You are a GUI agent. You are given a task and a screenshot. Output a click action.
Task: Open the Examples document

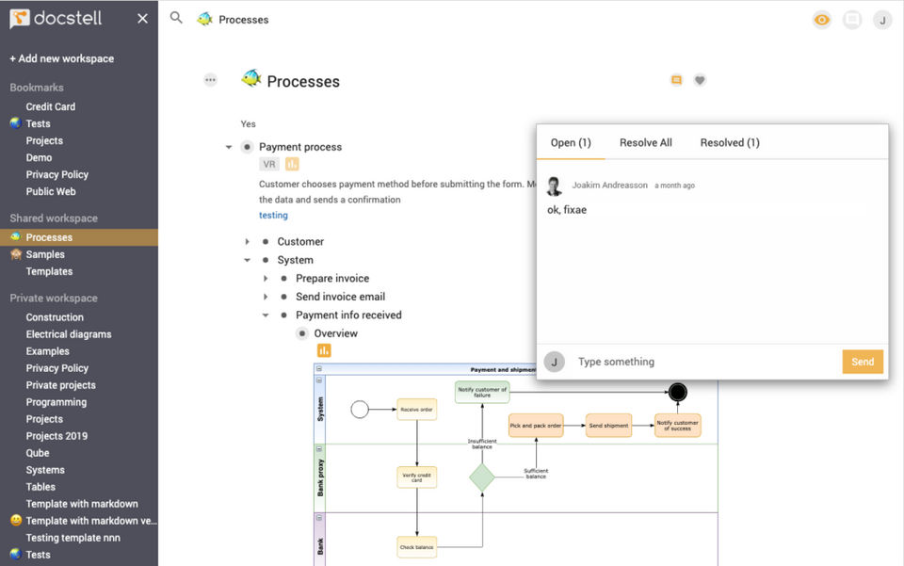47,351
